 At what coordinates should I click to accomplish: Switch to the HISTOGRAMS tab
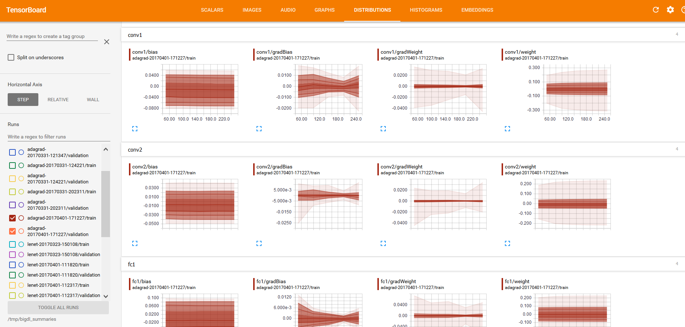(x=426, y=10)
